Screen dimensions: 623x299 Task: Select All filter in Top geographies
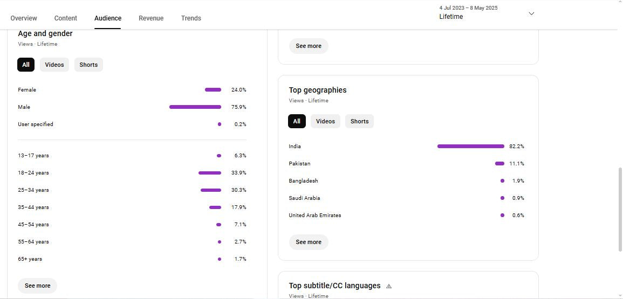pyautogui.click(x=297, y=121)
